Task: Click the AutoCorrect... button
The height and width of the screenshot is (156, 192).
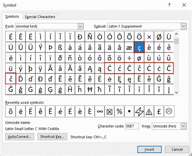Action: (20, 137)
